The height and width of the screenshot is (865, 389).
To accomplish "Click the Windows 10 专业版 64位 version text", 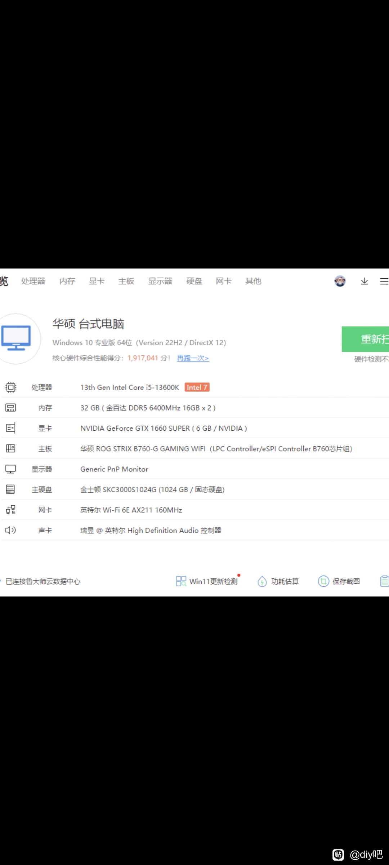I will [139, 342].
